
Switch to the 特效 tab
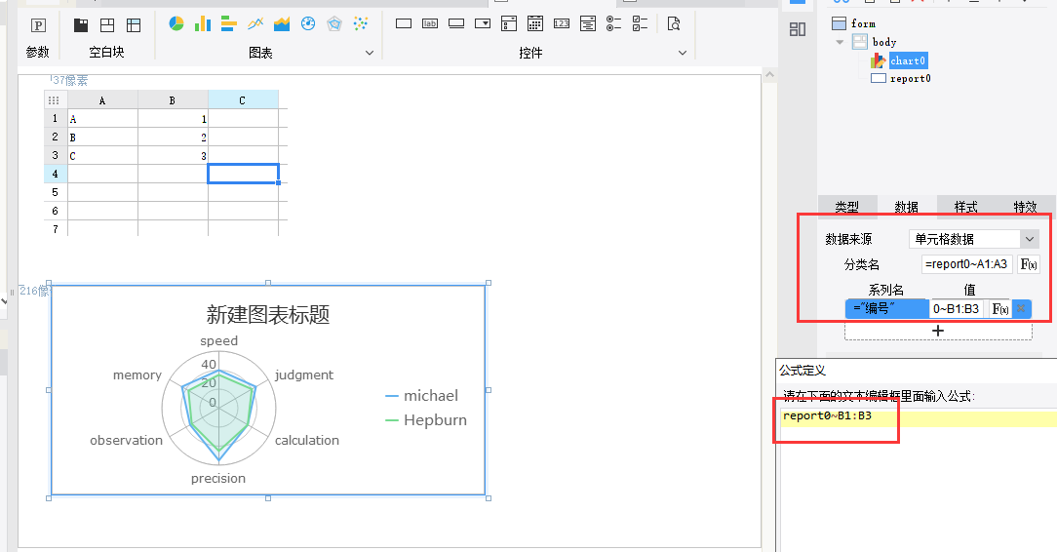tap(1025, 206)
